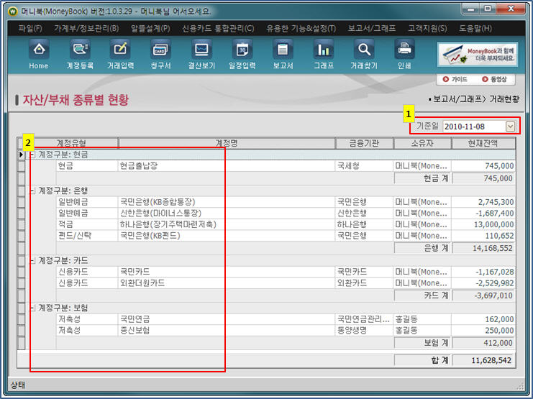Sort by the 계정명 column header
Screen dimensions: 533x399
click(227, 143)
